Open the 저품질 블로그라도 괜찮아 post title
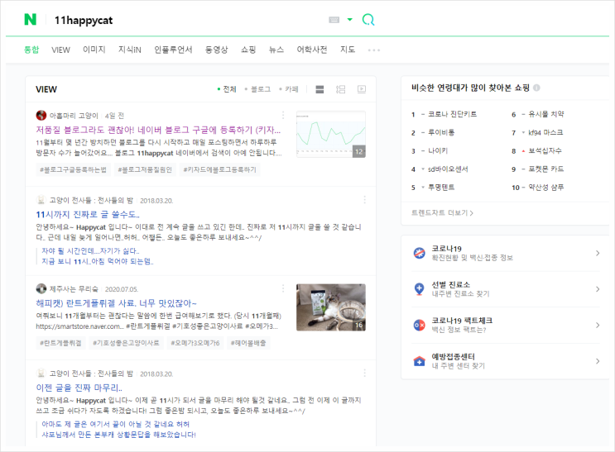615x452 pixels. [x=158, y=130]
